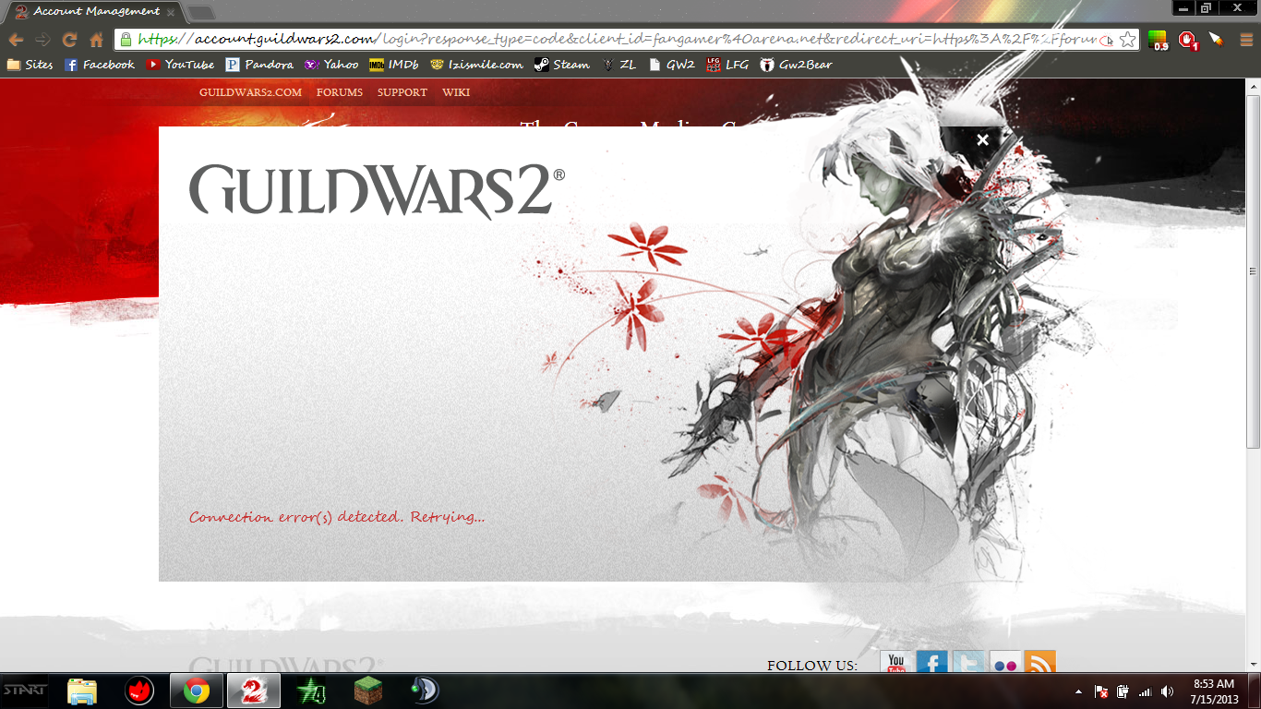Close the Guild Wars 2 login dialog
Screen dimensions: 1261x709
pyautogui.click(x=983, y=139)
